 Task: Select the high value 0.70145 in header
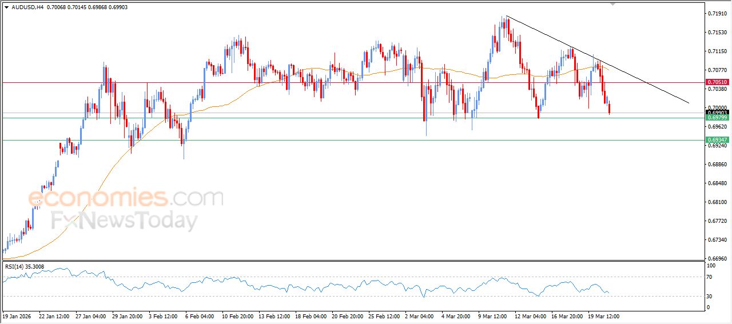(x=77, y=7)
